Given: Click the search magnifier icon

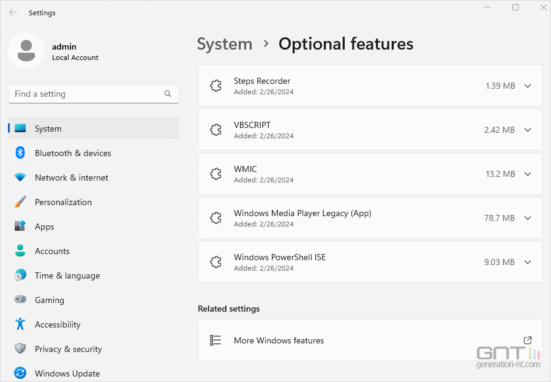Looking at the screenshot, I should coord(168,94).
